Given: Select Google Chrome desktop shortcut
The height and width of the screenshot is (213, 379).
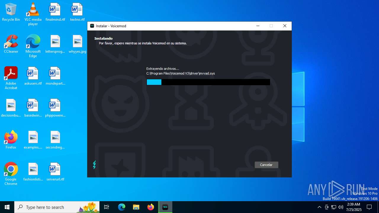Looking at the screenshot, I should 11,174.
